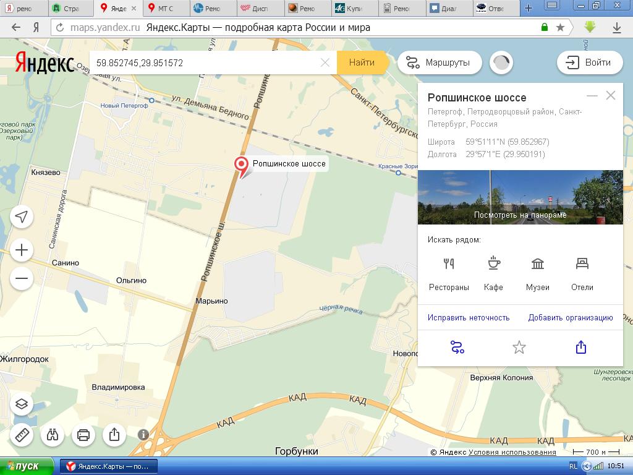633x475 pixels.
Task: Search nearby Рестораны
Action: point(449,272)
